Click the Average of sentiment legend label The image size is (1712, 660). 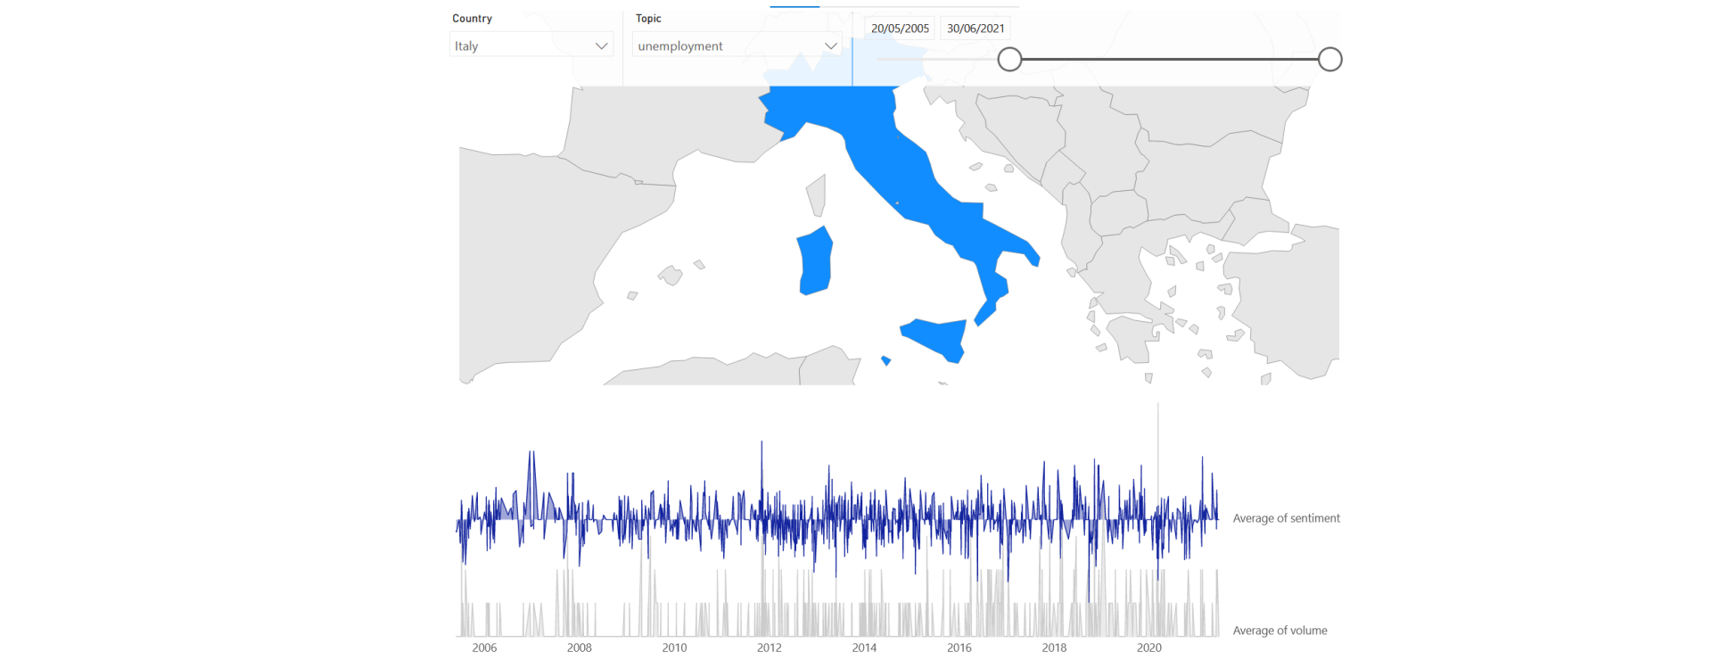[x=1286, y=518]
